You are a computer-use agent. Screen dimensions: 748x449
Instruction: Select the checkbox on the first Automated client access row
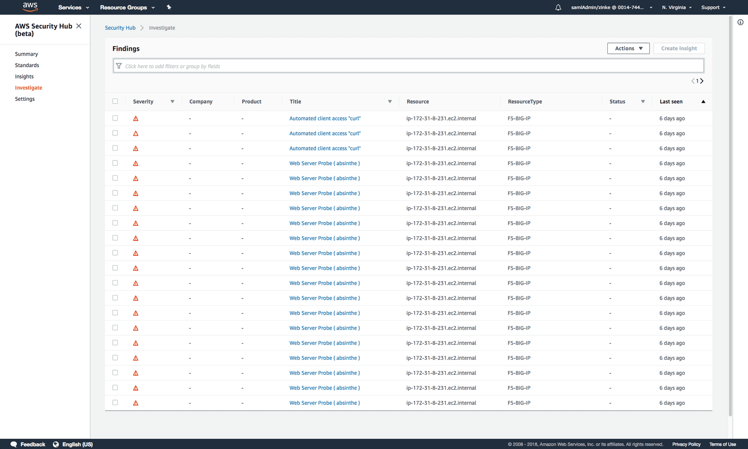(115, 118)
